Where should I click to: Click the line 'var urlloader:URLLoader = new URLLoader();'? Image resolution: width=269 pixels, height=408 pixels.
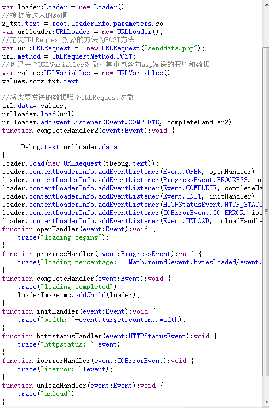click(x=82, y=32)
